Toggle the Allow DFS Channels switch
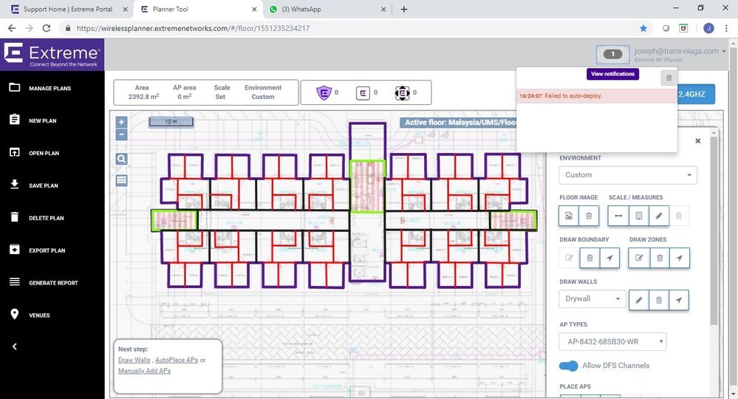 [568, 366]
